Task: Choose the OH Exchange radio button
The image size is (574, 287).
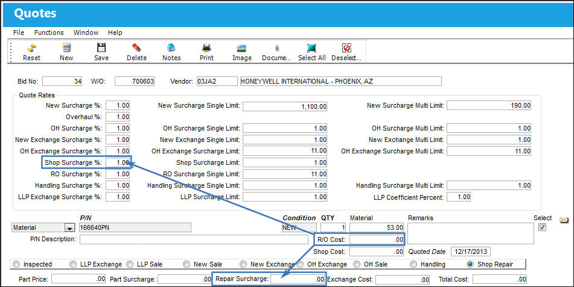Action: 300,264
